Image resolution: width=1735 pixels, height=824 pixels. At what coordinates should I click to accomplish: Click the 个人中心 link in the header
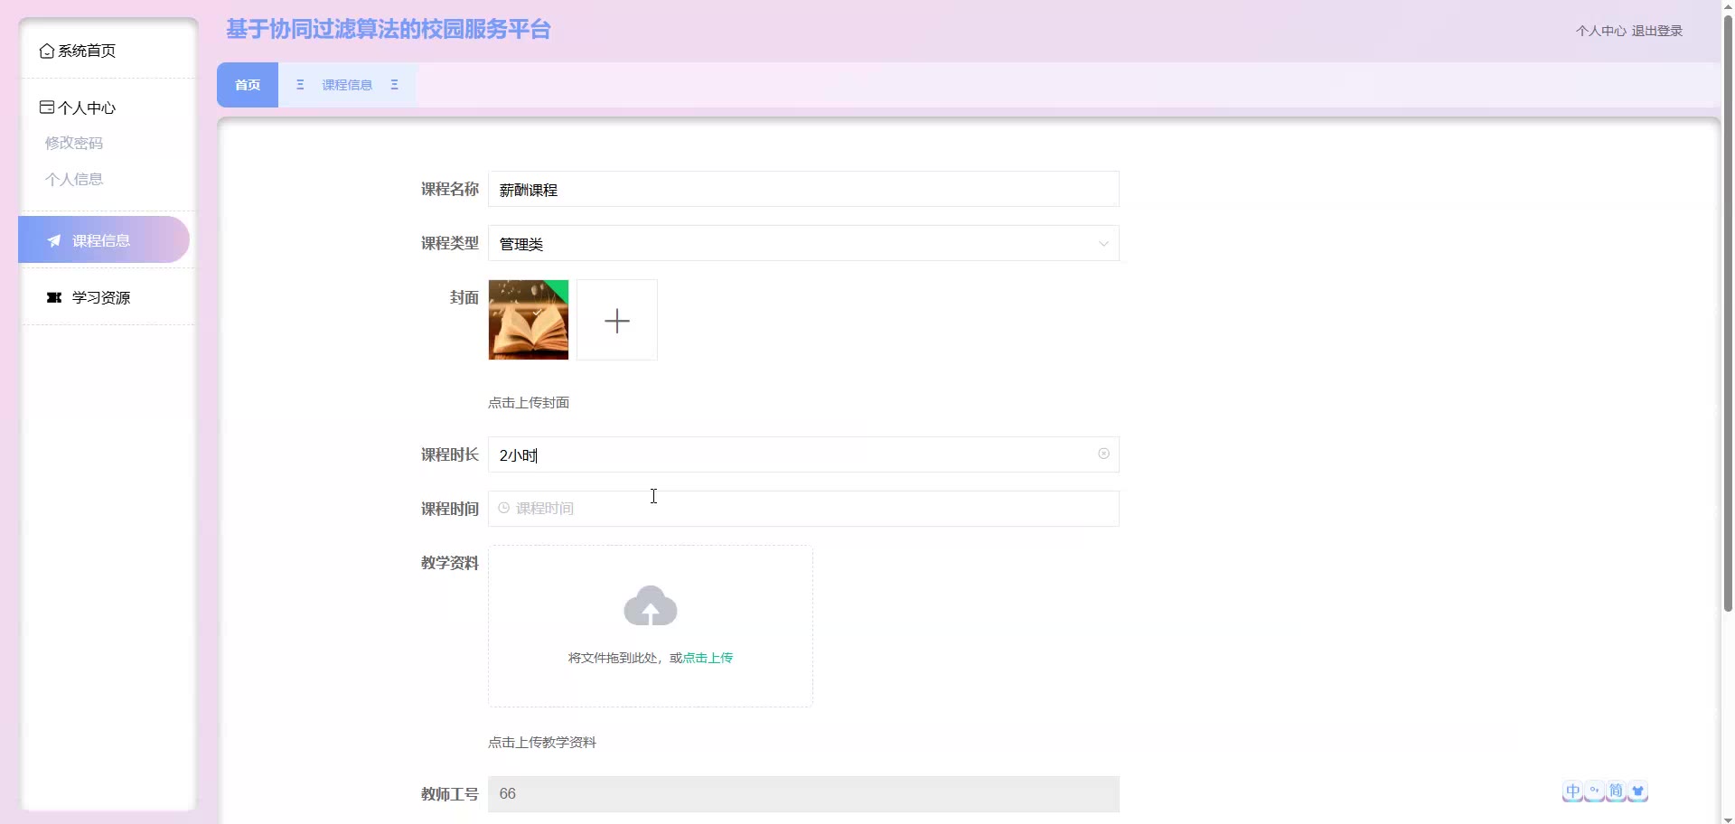click(1601, 31)
